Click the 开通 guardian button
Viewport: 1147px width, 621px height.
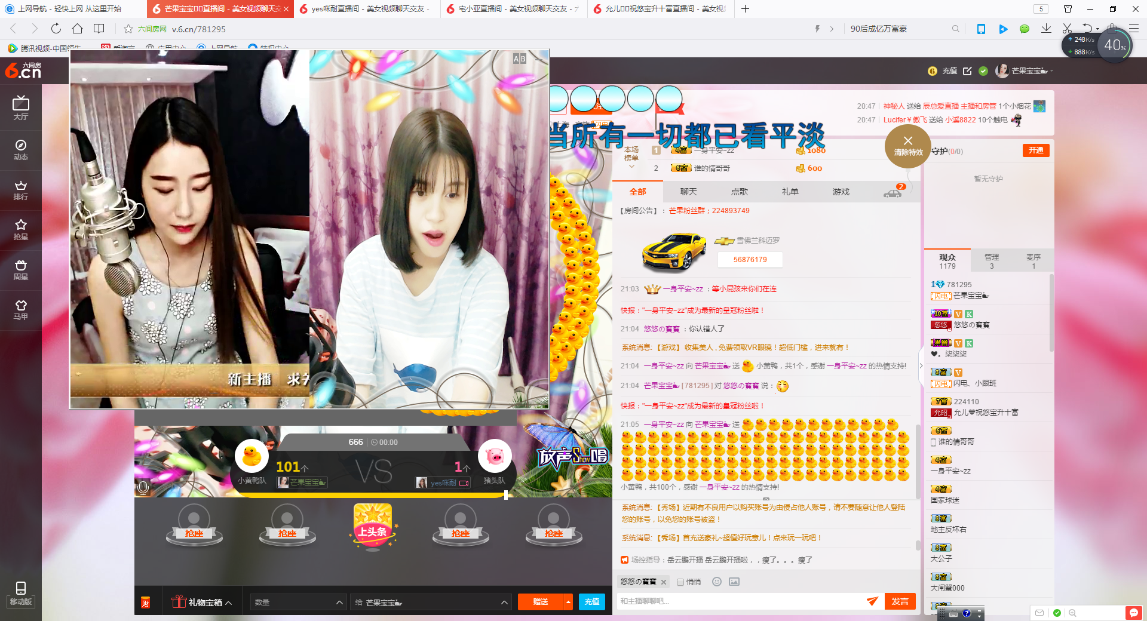tap(1036, 150)
